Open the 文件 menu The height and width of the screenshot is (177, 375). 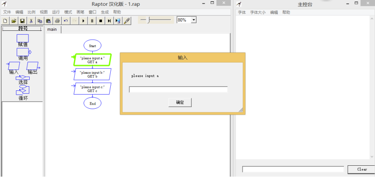7,12
